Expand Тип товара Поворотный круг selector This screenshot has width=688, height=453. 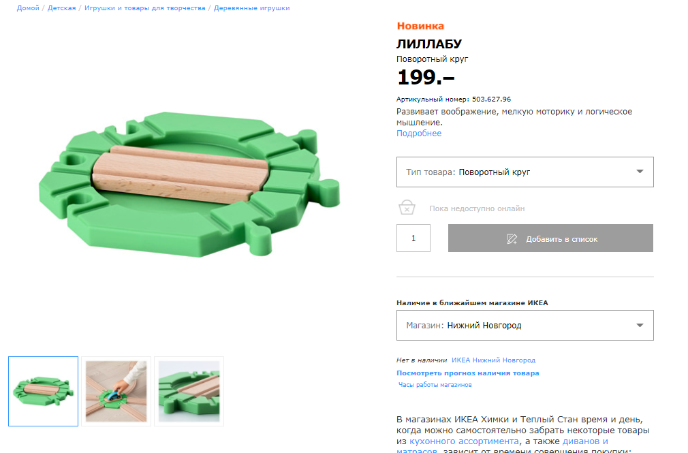[x=525, y=172]
